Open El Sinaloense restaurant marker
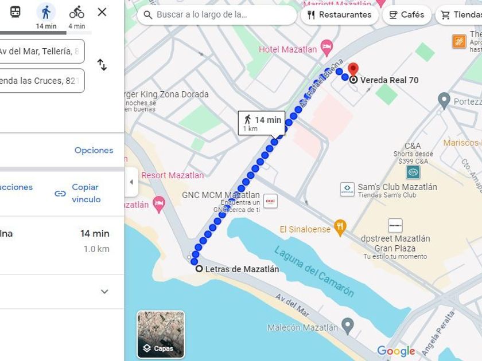This screenshot has width=482, height=361. pos(340,228)
